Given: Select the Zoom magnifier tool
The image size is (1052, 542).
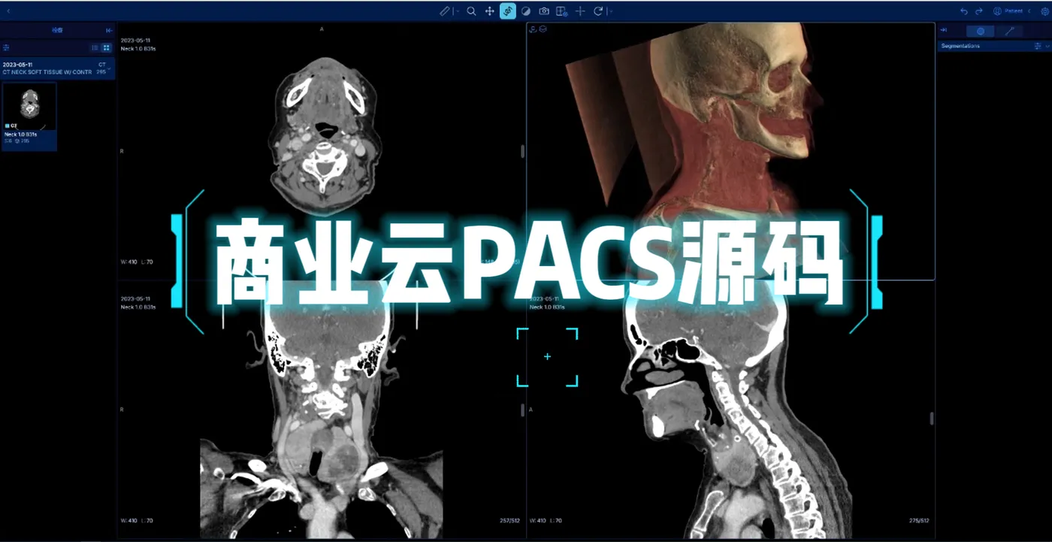Looking at the screenshot, I should (471, 11).
